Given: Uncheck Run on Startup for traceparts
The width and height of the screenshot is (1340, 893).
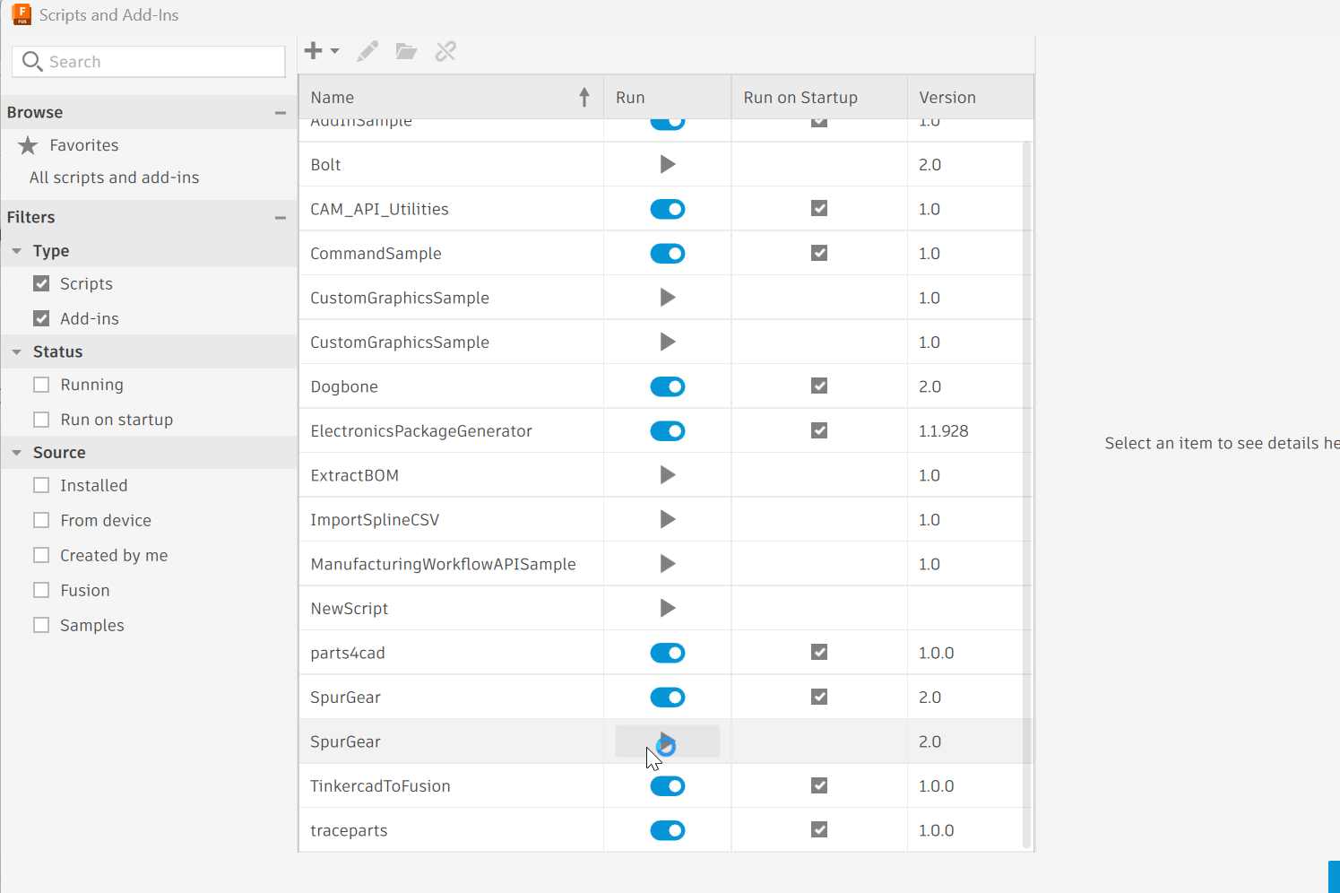Looking at the screenshot, I should 819,829.
